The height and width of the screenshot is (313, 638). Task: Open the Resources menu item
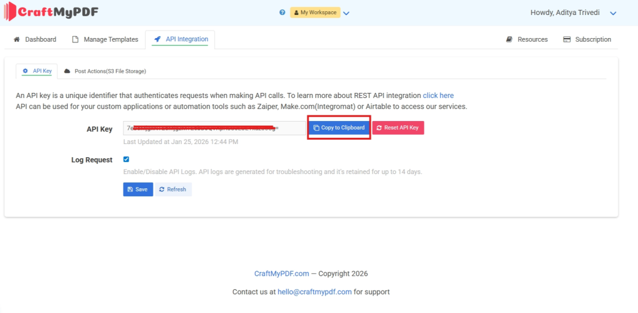[x=527, y=39]
